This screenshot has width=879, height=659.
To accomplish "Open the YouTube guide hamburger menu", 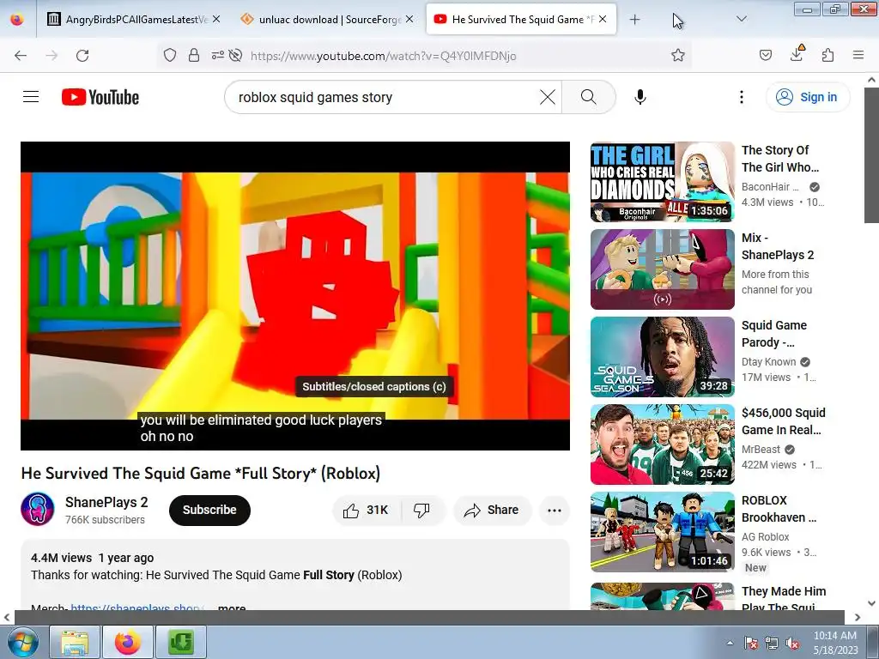I will pos(31,97).
